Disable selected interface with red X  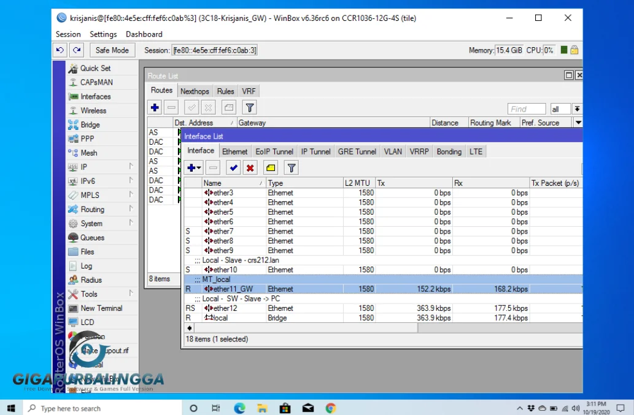[250, 168]
